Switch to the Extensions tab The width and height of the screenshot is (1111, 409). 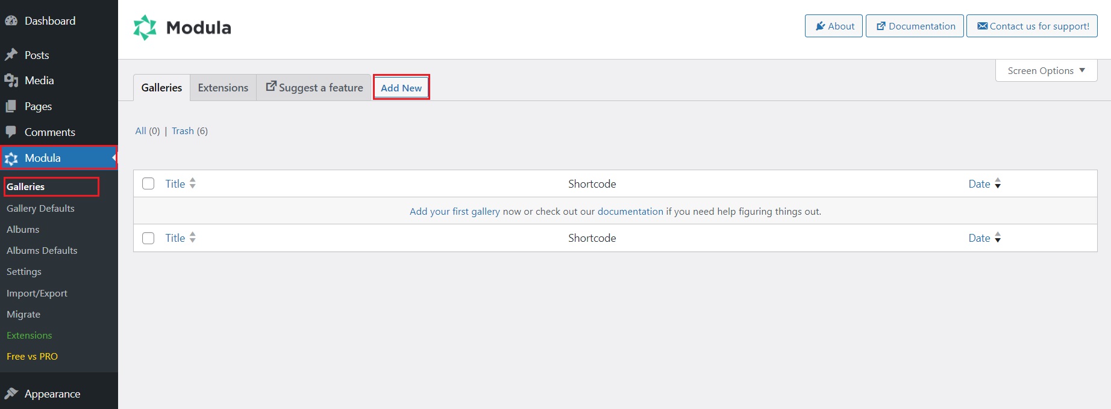223,88
